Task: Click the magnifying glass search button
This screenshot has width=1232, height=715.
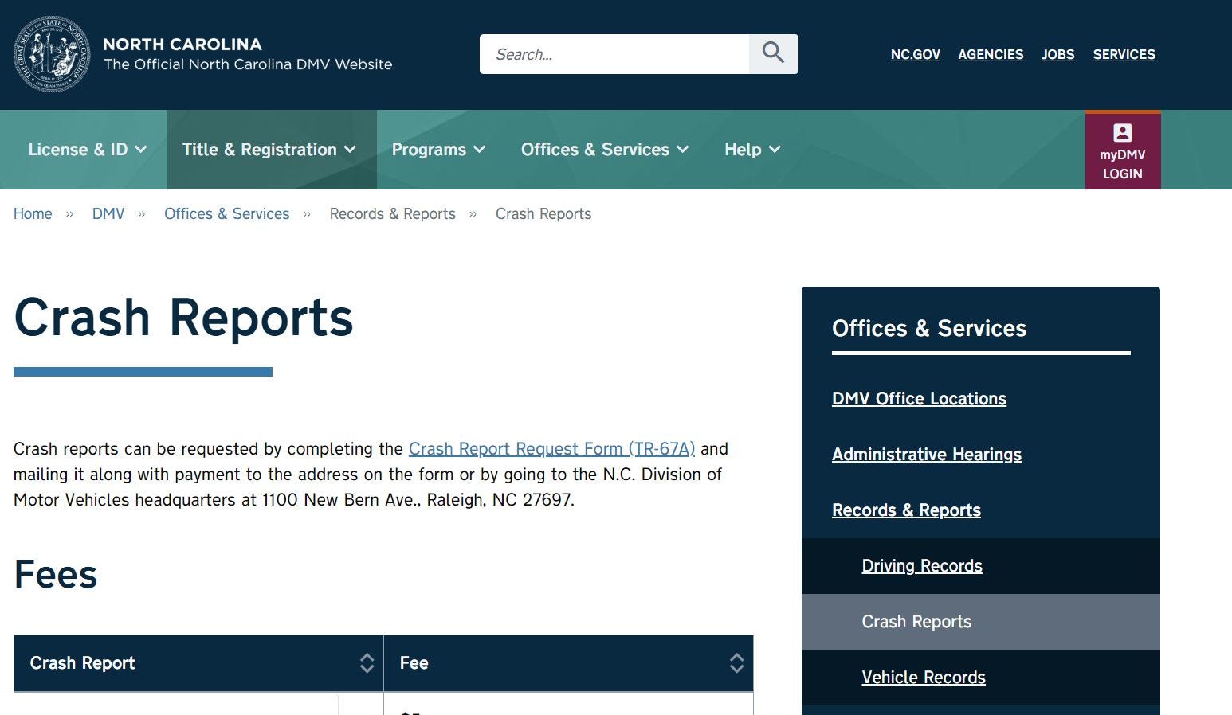Action: point(773,54)
